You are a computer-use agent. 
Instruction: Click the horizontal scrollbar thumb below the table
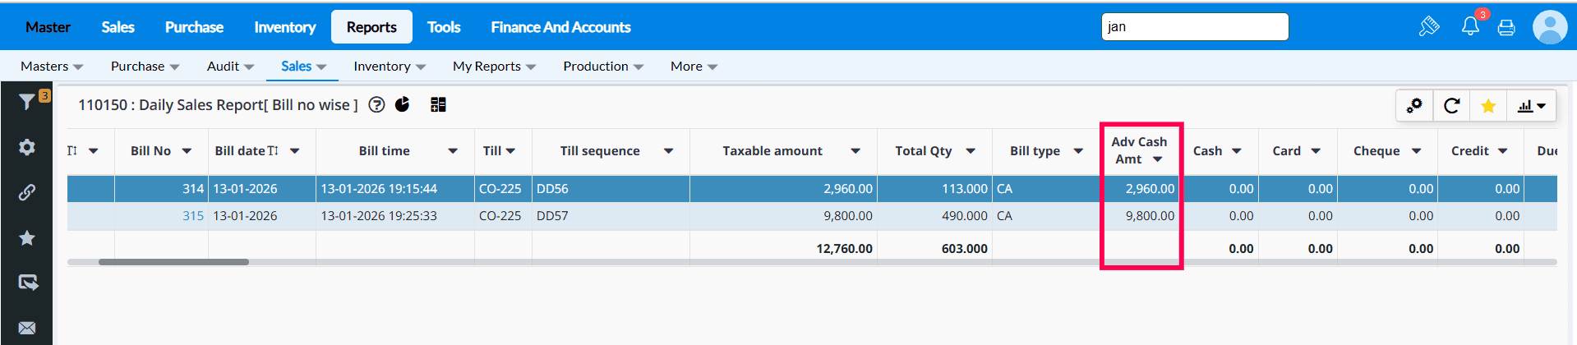[173, 262]
